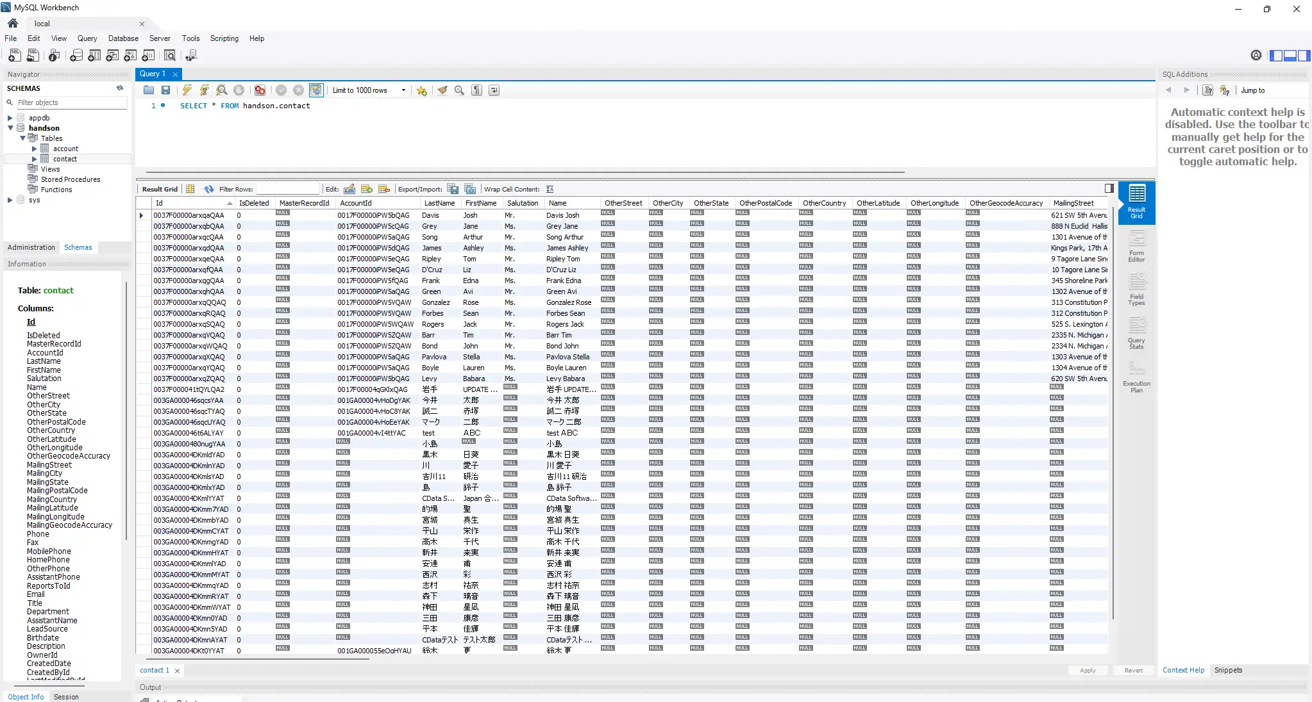Refresh the result grid data
This screenshot has width=1312, height=702.
tap(209, 189)
